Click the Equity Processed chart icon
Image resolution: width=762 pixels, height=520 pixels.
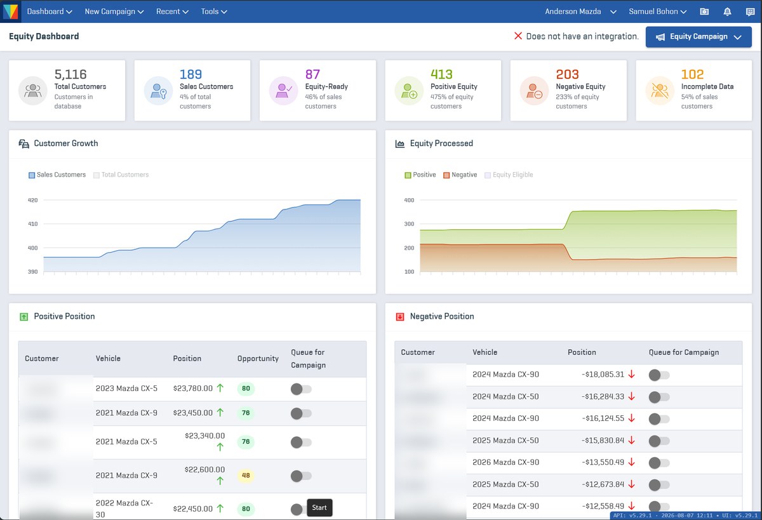click(400, 144)
